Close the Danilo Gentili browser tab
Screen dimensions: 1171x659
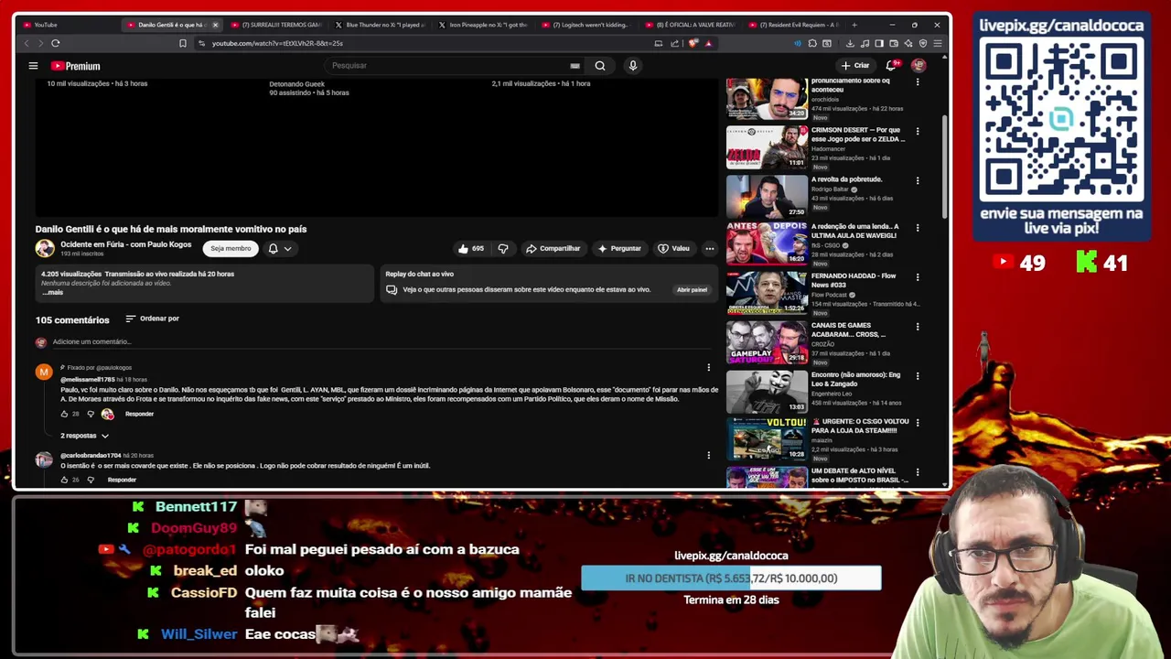pyautogui.click(x=215, y=25)
